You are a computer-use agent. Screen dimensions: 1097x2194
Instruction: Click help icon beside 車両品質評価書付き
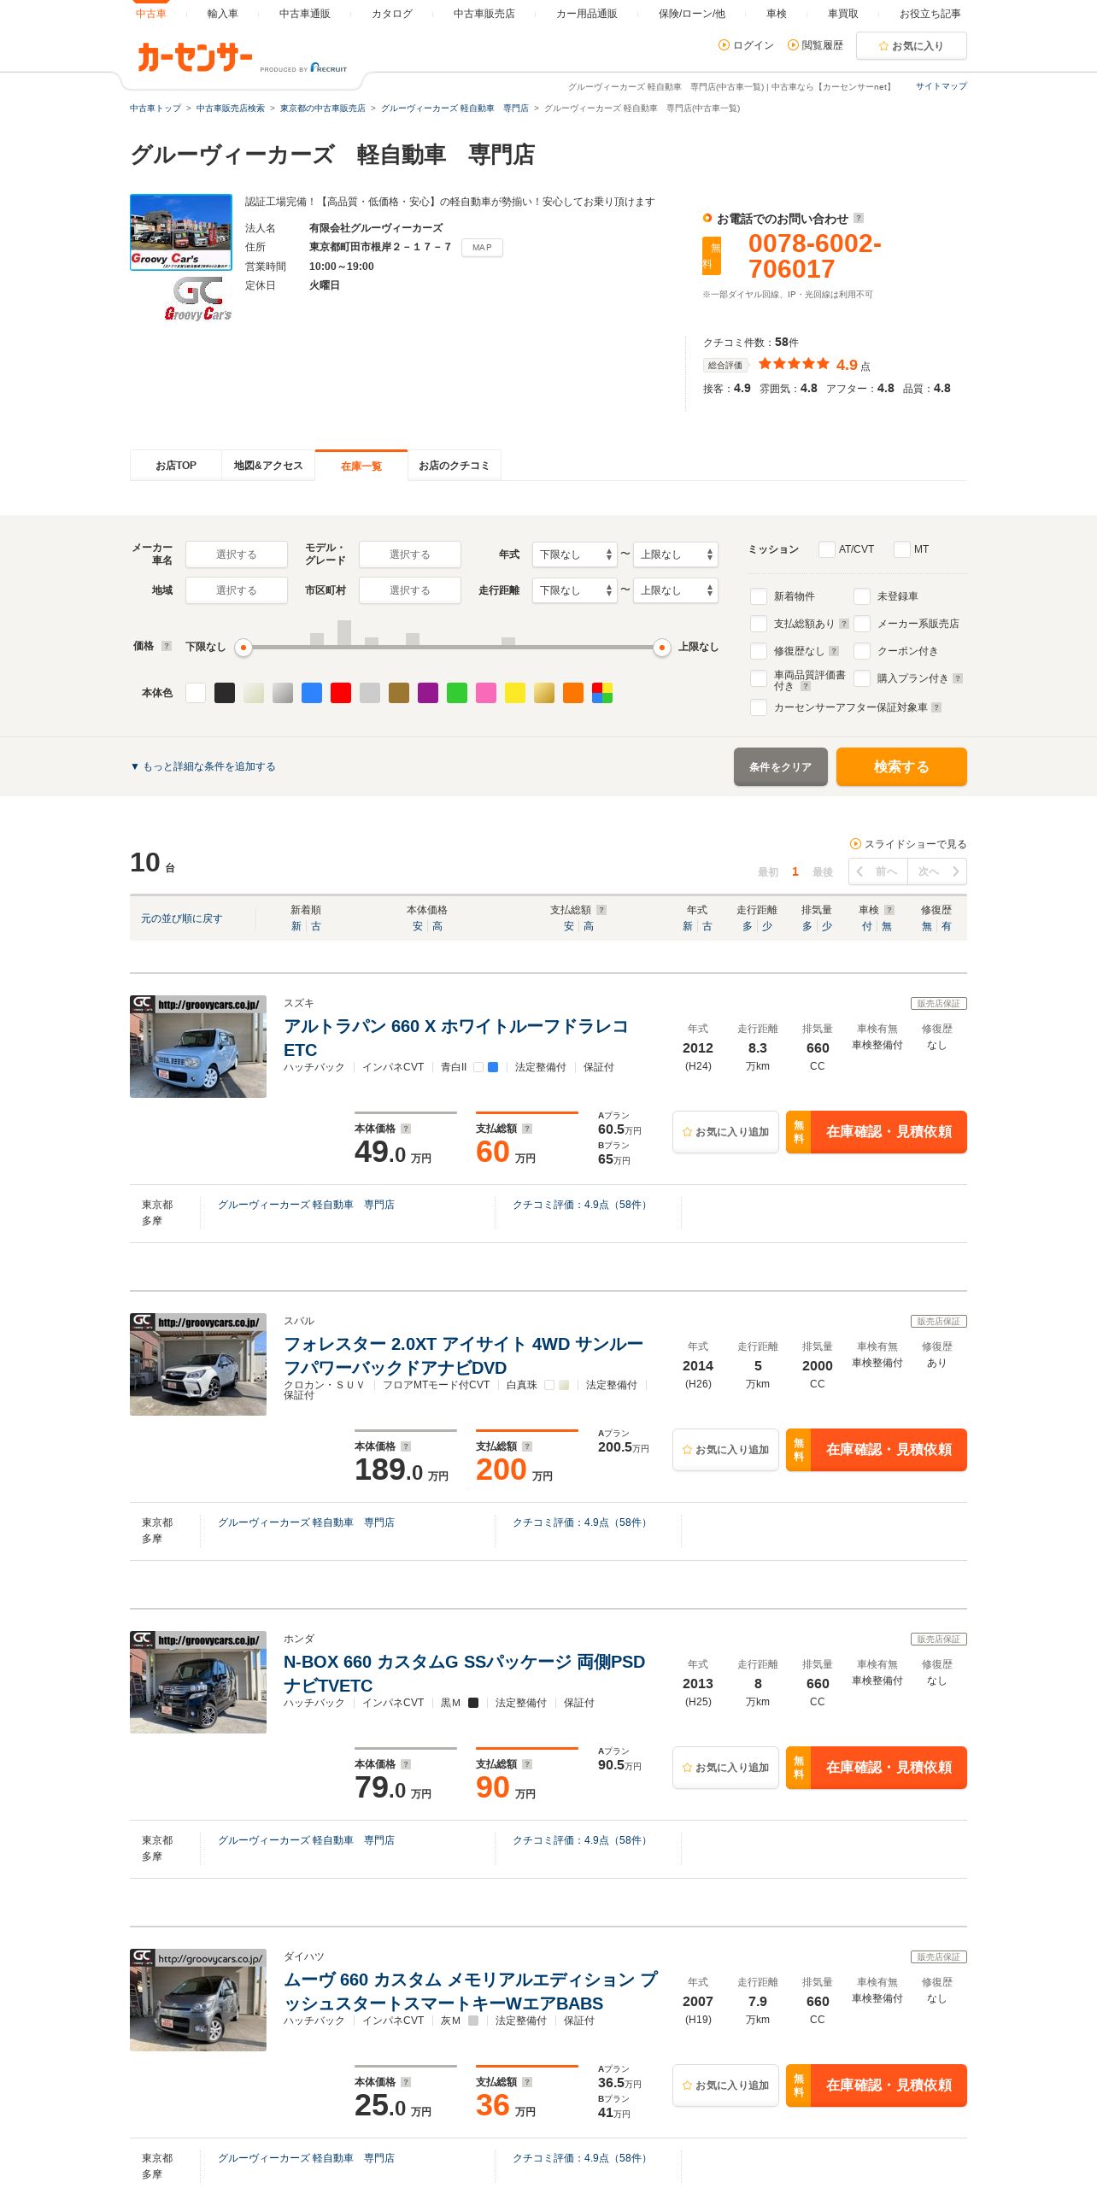pos(806,686)
